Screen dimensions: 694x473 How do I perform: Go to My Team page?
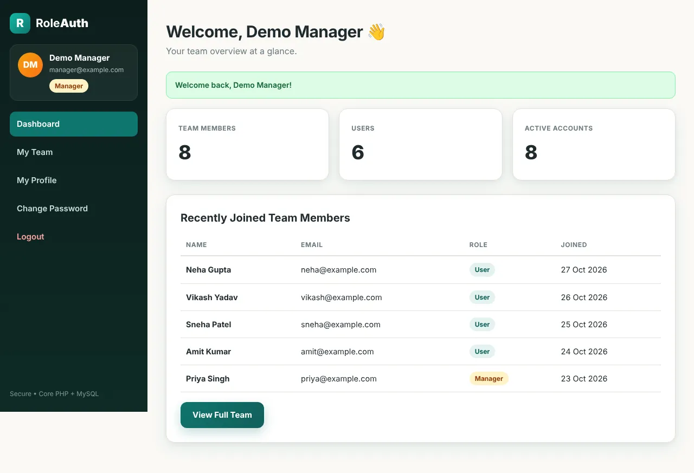[x=74, y=152]
